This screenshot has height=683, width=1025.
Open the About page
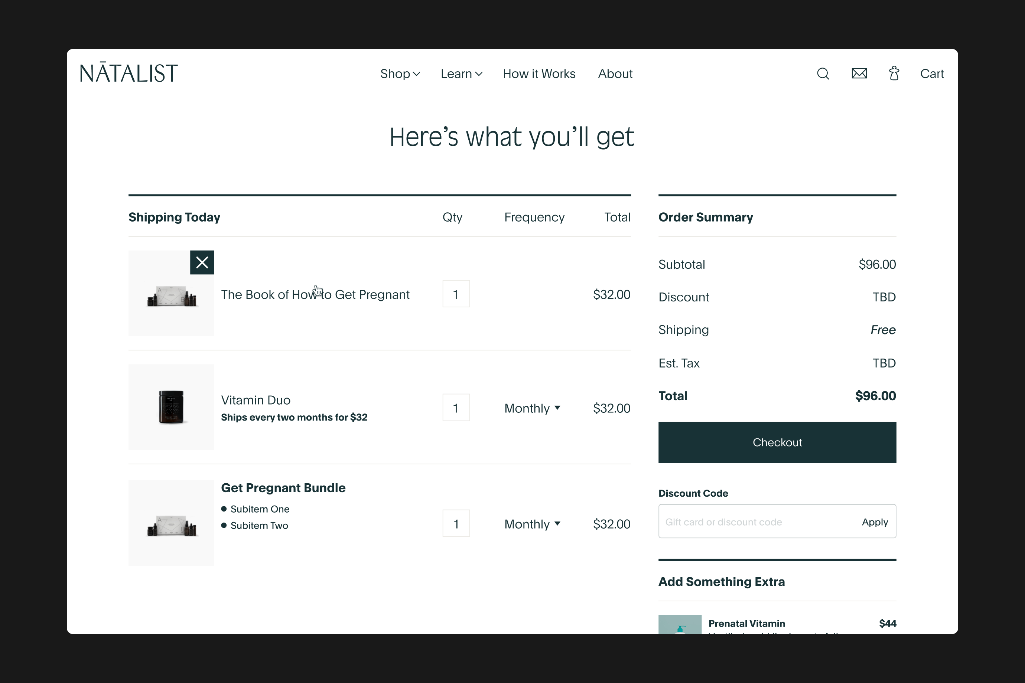615,74
